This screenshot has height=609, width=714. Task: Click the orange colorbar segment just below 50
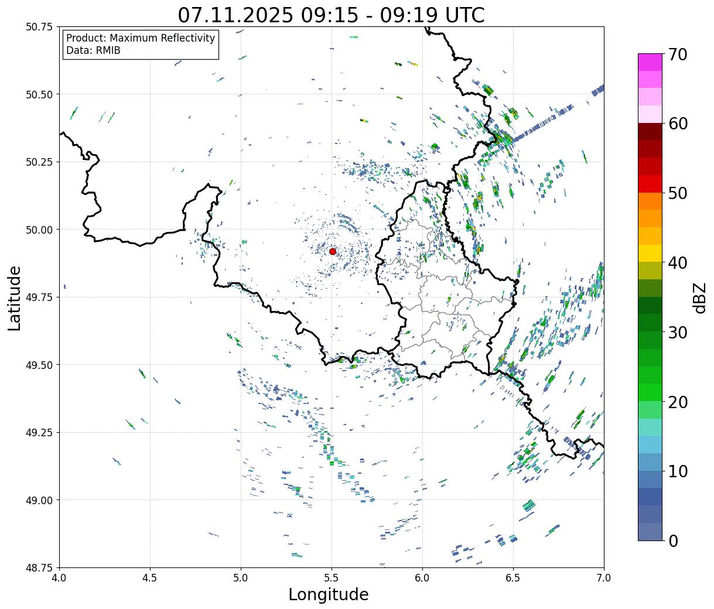tap(650, 201)
